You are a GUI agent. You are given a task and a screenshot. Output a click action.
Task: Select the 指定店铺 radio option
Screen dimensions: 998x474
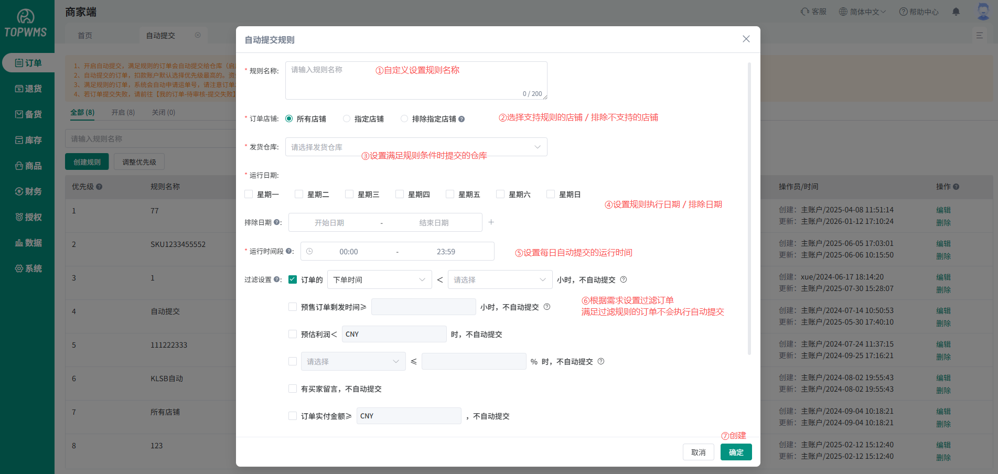[x=346, y=118]
